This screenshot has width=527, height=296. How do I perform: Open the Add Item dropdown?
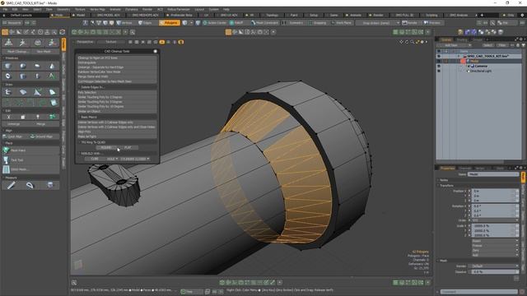(453, 45)
